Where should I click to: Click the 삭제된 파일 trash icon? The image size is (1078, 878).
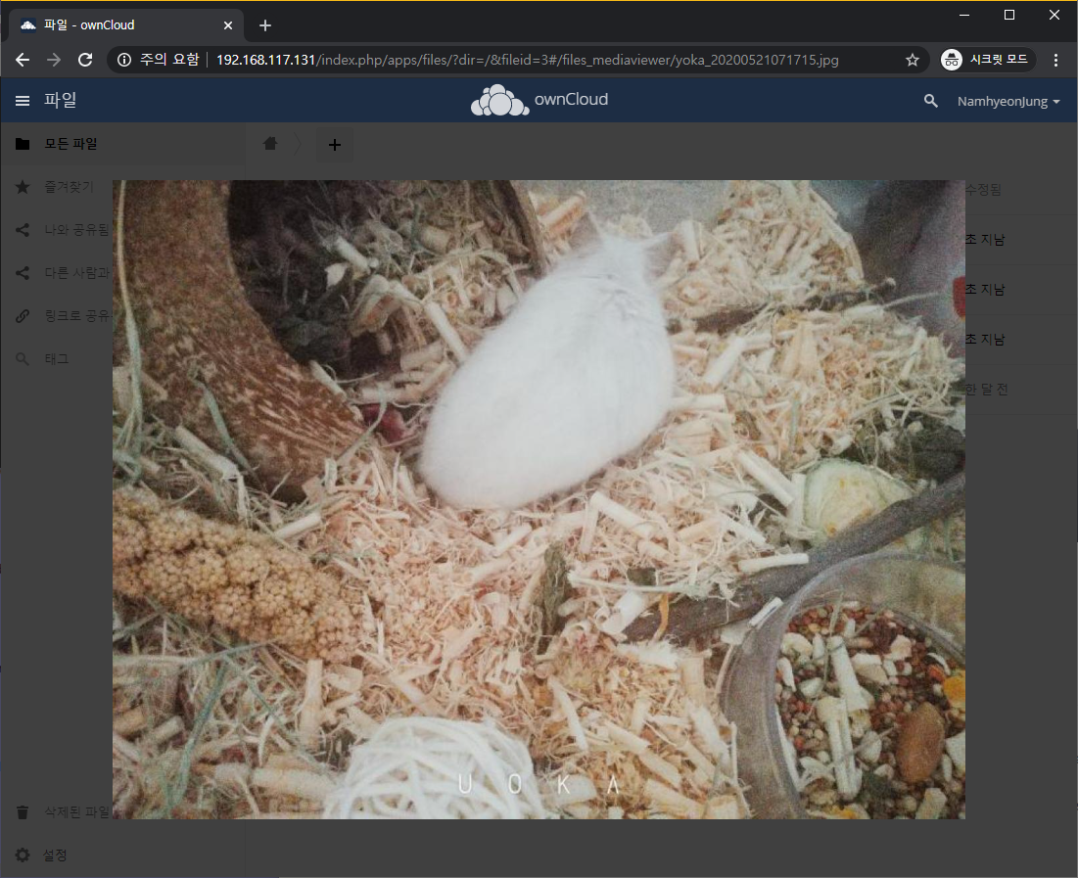pyautogui.click(x=22, y=812)
